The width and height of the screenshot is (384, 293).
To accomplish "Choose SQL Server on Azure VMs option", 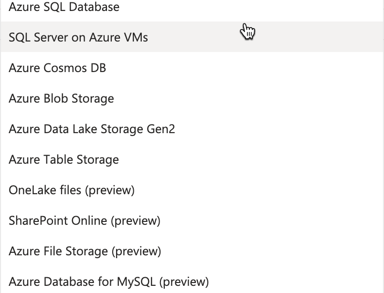I will click(192, 37).
